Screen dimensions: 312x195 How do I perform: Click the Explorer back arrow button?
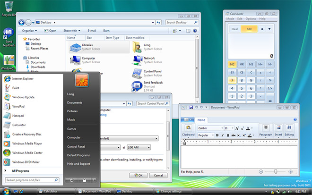tap(21, 23)
